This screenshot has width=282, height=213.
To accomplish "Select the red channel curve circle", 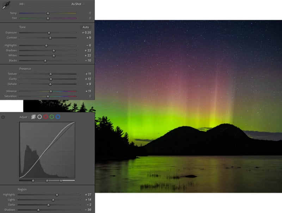I will click(46, 117).
